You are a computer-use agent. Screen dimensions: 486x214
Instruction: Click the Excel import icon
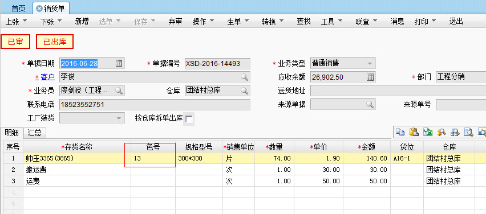coord(428,132)
